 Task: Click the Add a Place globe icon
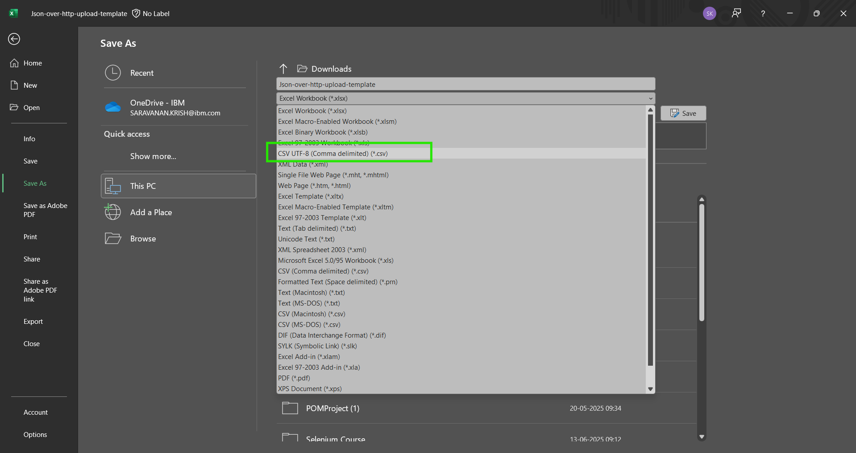click(112, 212)
